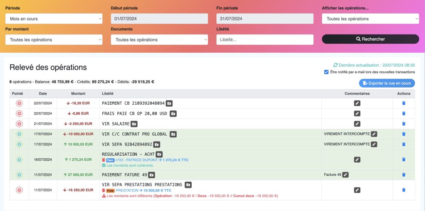The height and width of the screenshot is (211, 425).
Task: Delete the VIR SALAIRE operation
Action: tap(404, 124)
